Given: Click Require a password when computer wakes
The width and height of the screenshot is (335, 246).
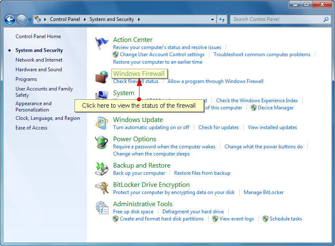Looking at the screenshot, I should pos(164,147).
